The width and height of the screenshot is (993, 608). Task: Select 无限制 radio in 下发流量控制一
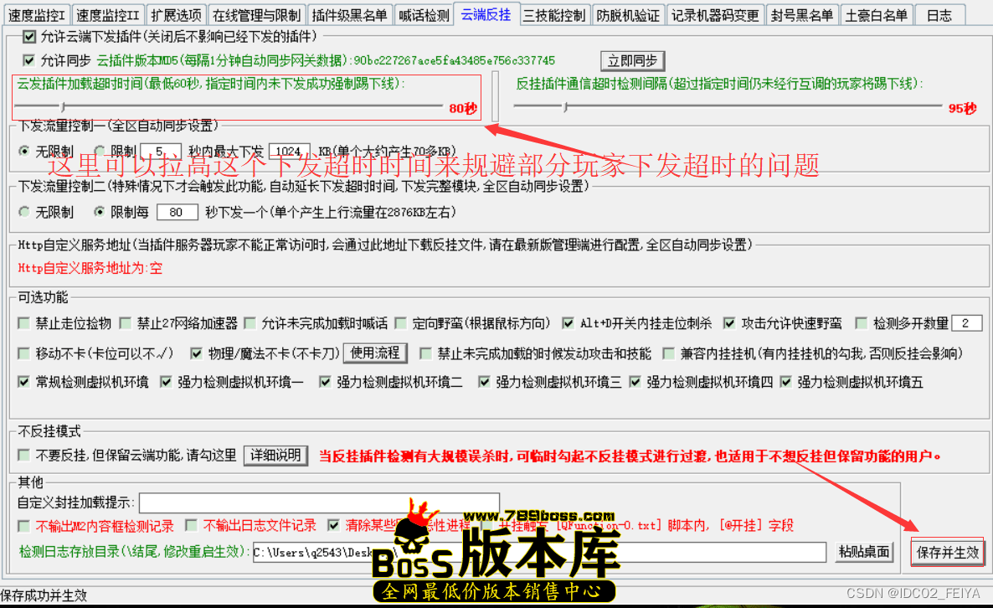(24, 151)
